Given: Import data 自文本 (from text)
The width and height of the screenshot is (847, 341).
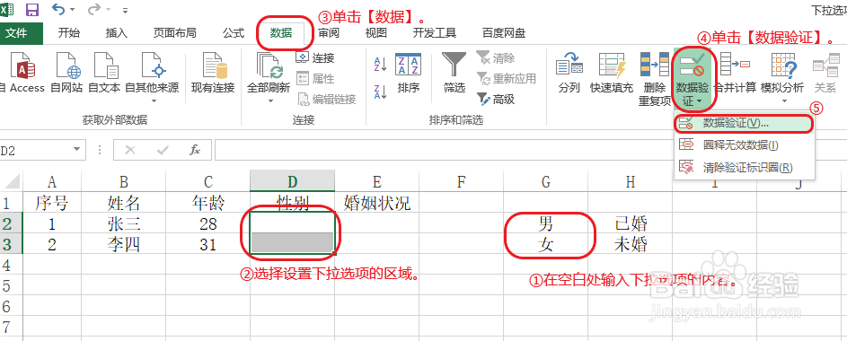Looking at the screenshot, I should tap(104, 73).
